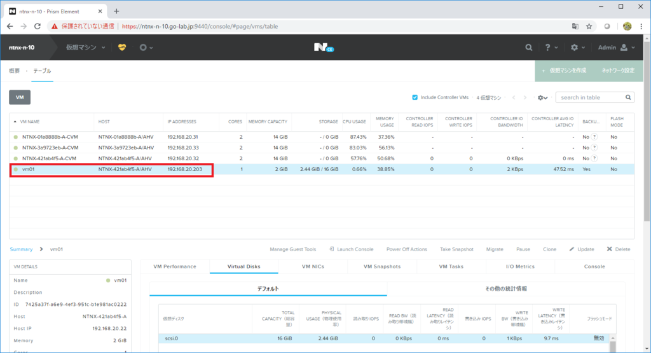Switch to the 概要 view
The height and width of the screenshot is (353, 651).
pyautogui.click(x=15, y=71)
